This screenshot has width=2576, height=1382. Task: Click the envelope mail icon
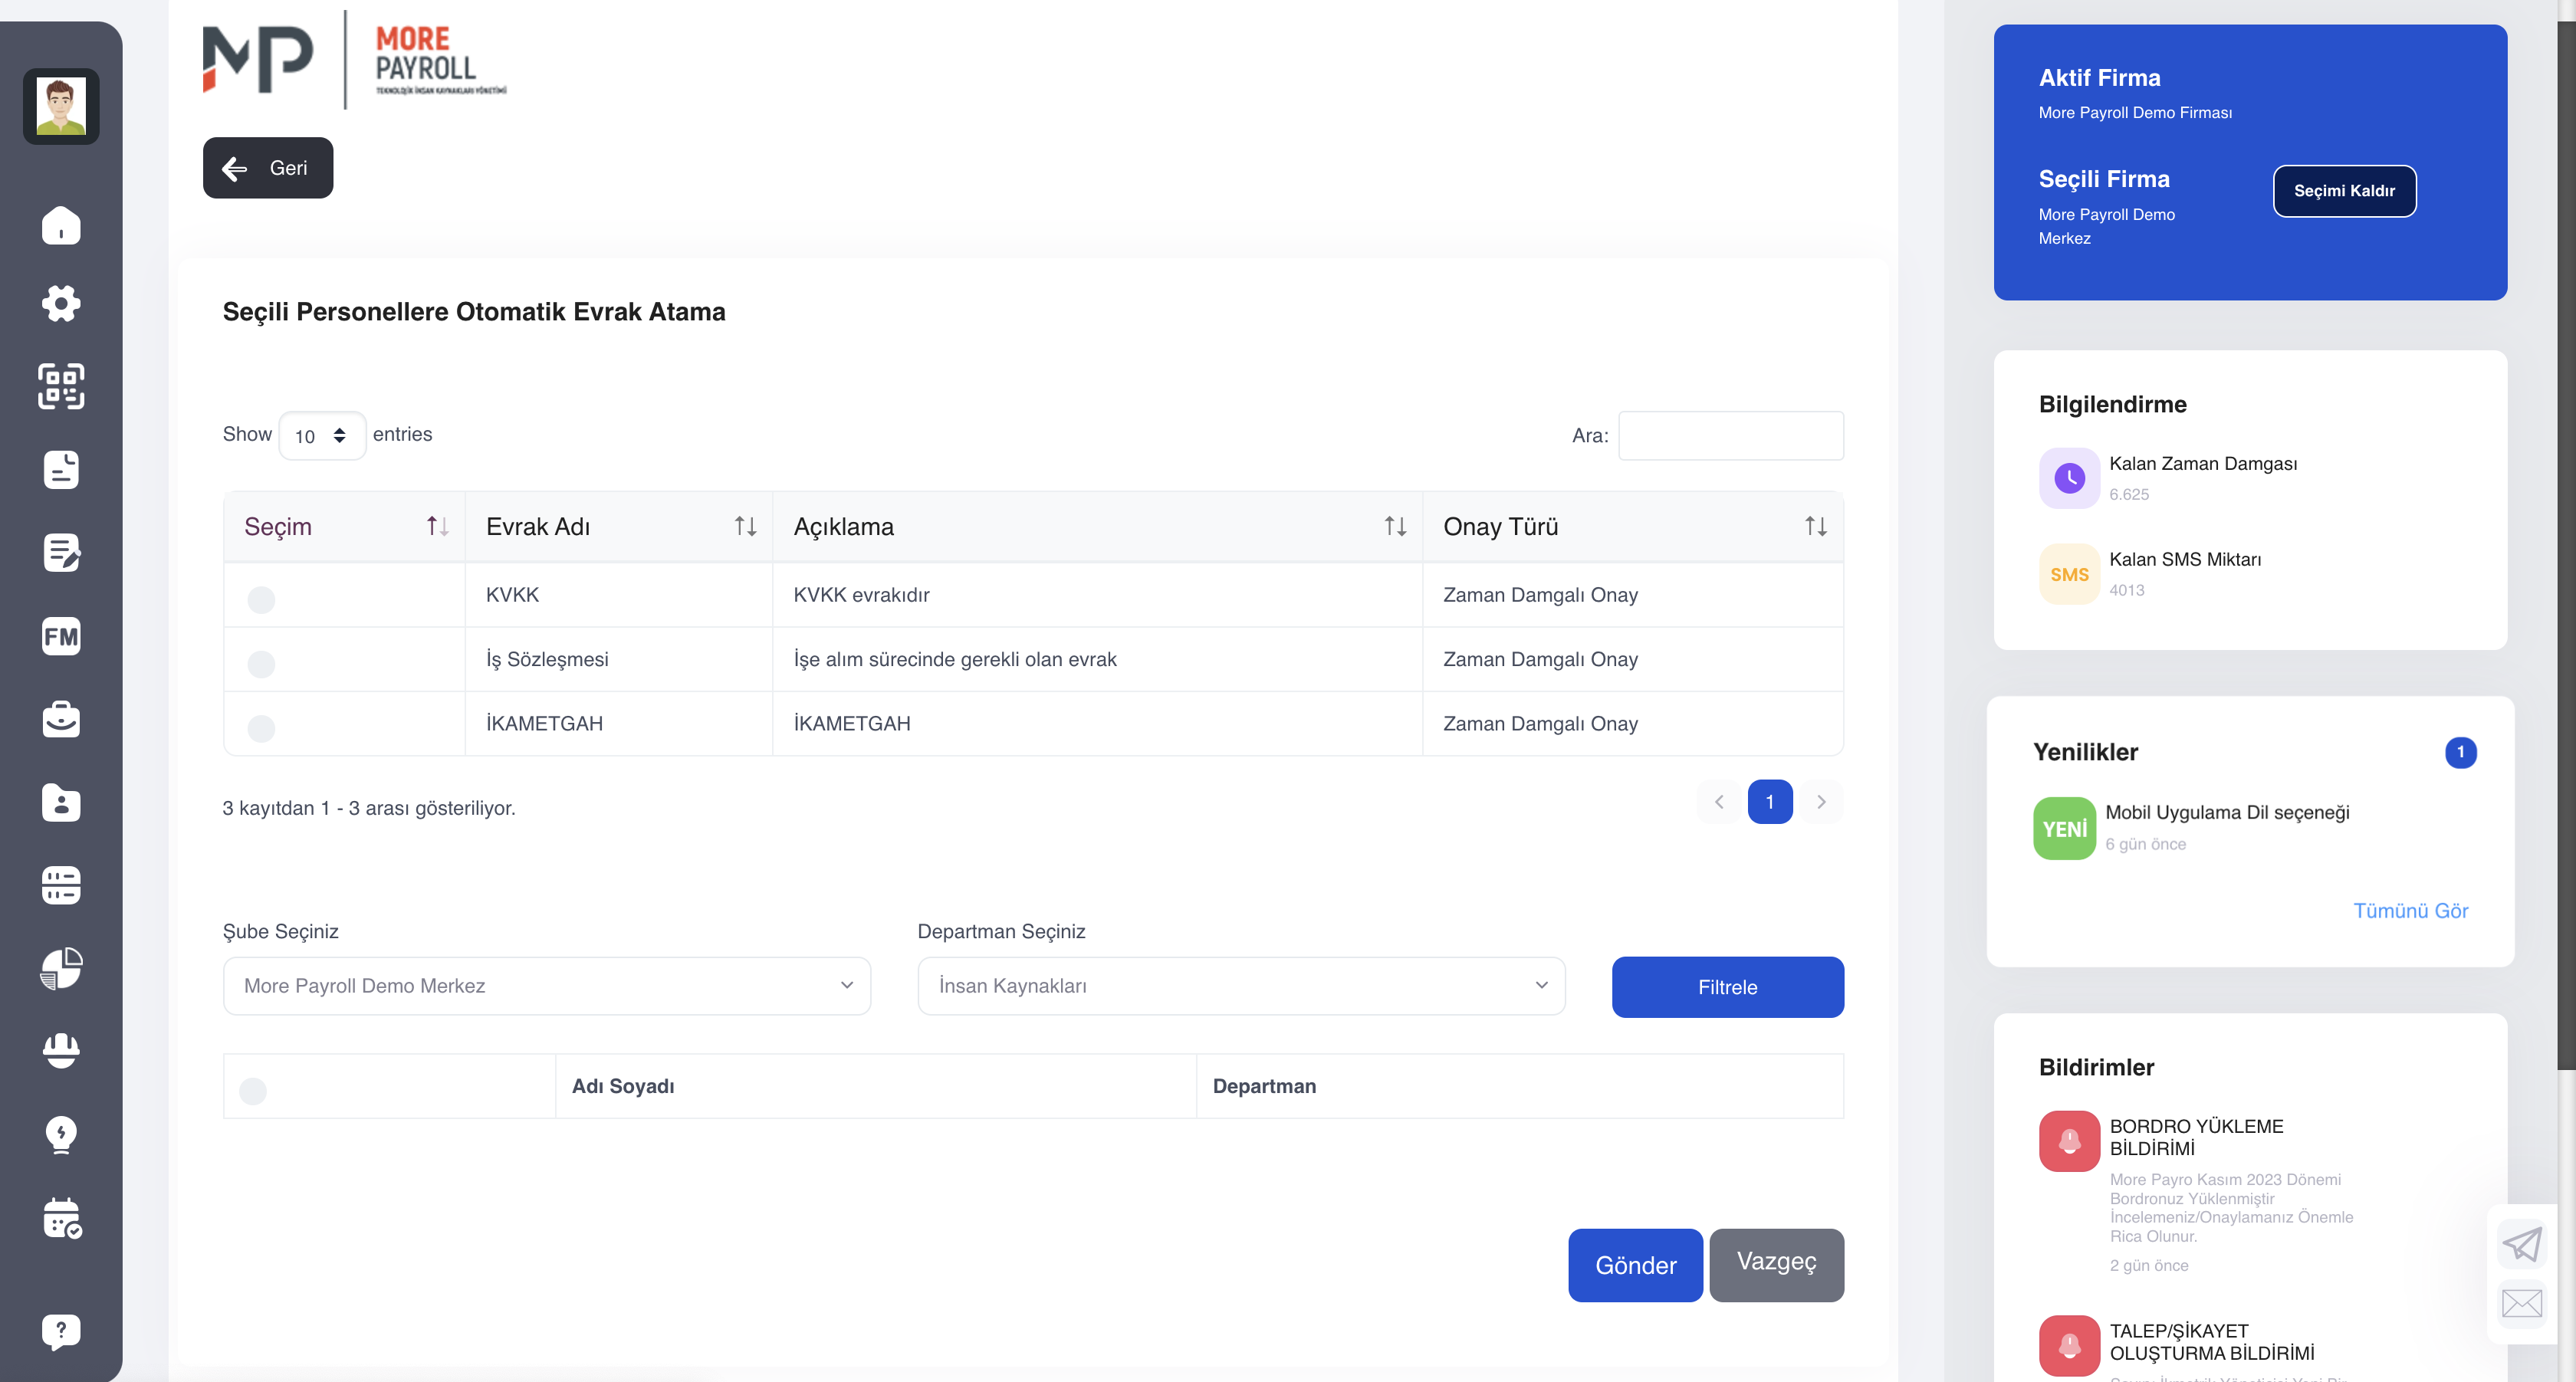2522,1303
